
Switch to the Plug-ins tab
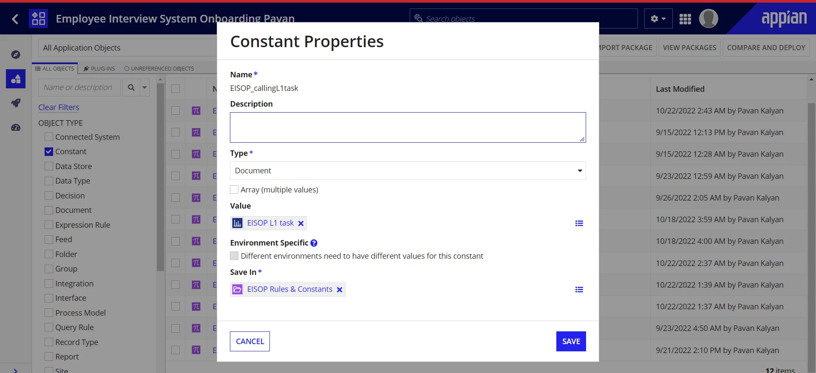pos(99,68)
